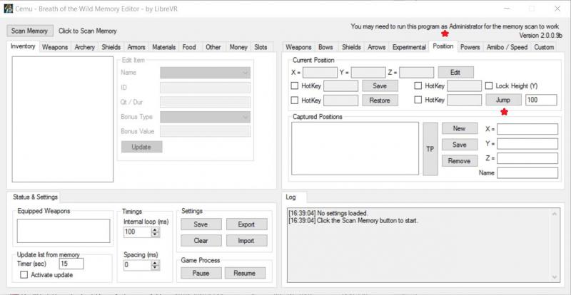Open the Experimental tab

pos(409,47)
